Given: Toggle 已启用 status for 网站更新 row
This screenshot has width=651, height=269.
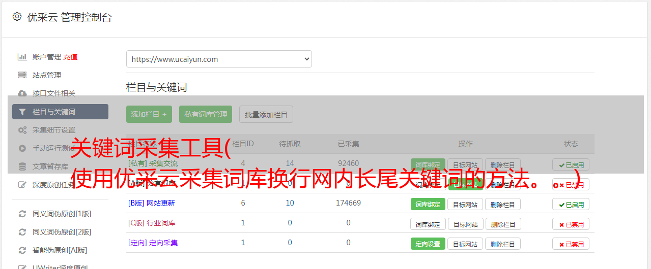Looking at the screenshot, I should [x=571, y=204].
